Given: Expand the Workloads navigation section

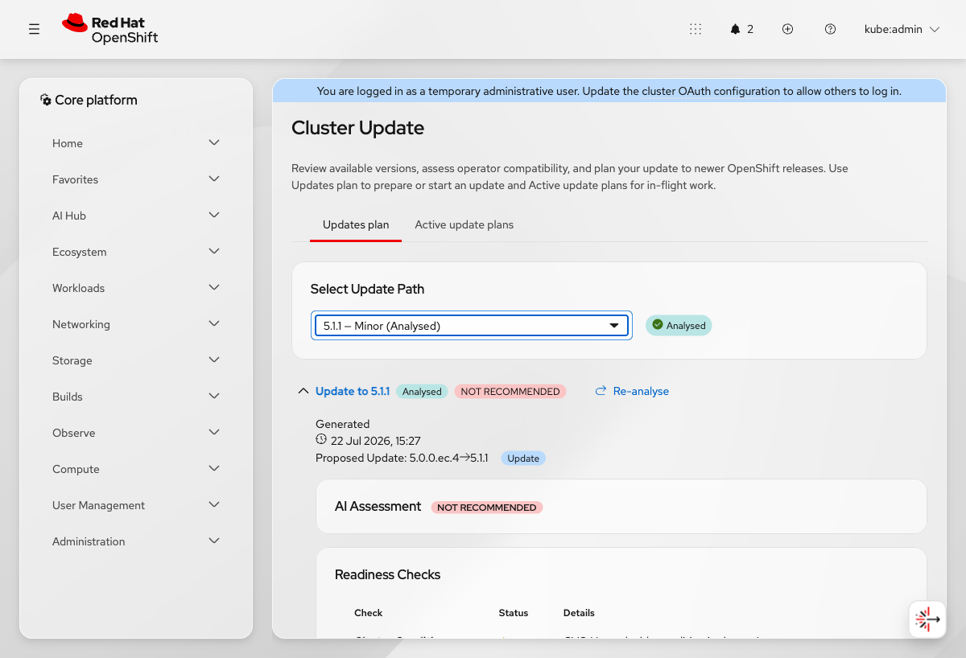Looking at the screenshot, I should point(136,288).
